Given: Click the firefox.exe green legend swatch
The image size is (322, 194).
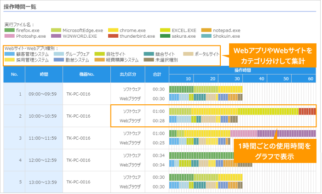Looking at the screenshot, I should click(10, 30).
